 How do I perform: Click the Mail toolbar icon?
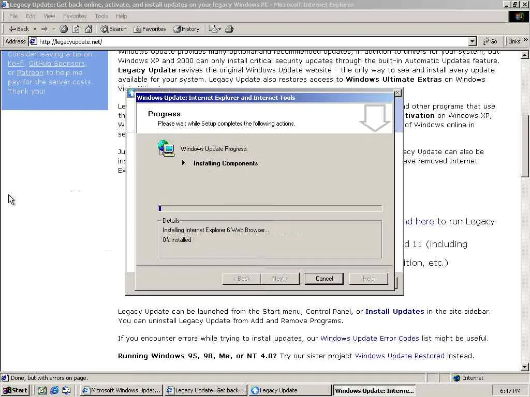tap(215, 29)
